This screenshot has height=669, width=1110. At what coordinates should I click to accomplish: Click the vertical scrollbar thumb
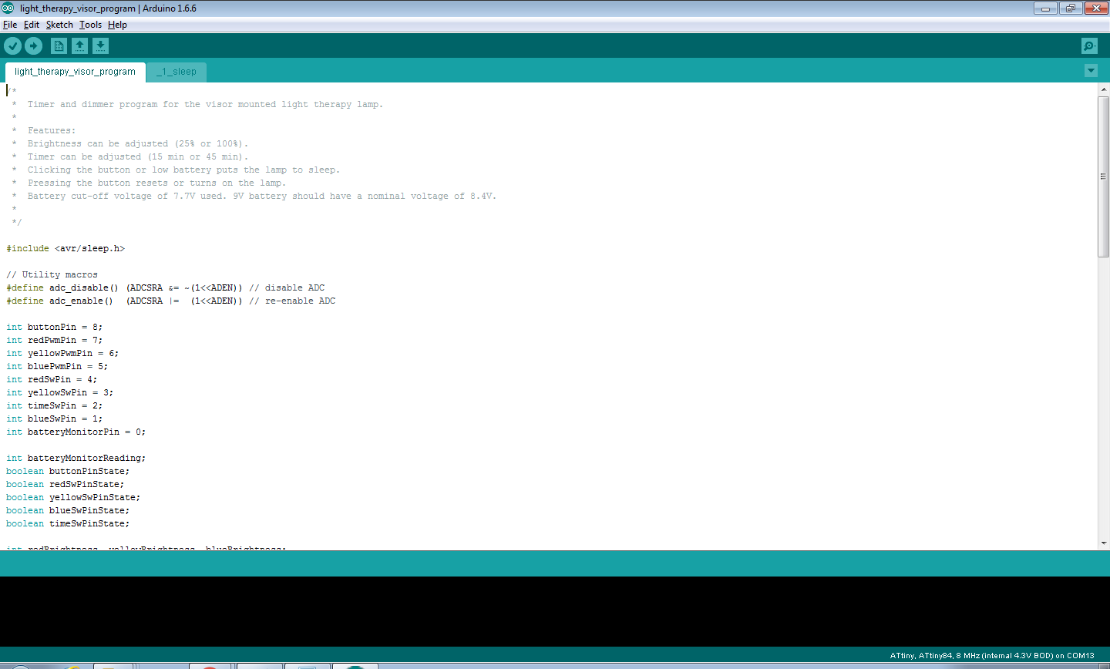click(x=1104, y=177)
